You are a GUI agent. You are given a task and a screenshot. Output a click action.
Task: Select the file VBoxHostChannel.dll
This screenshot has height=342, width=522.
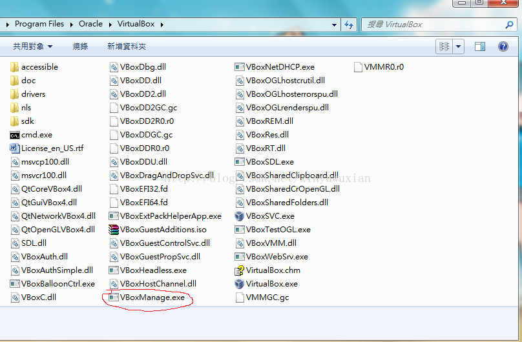(153, 284)
